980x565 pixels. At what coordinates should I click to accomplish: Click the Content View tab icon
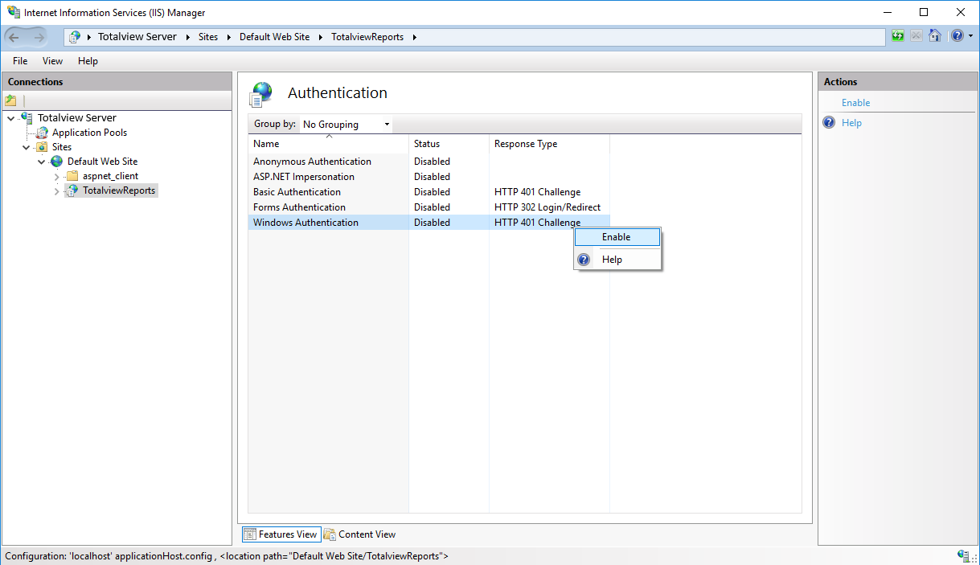[330, 534]
